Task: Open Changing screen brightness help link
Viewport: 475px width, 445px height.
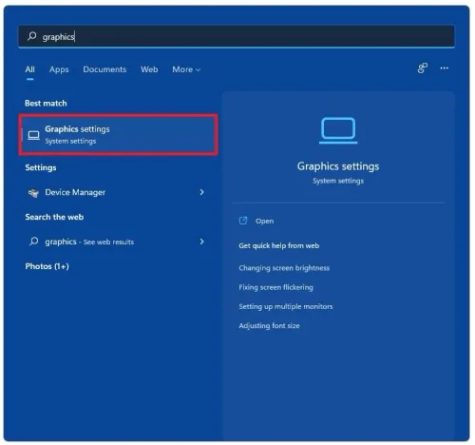Action: (x=284, y=268)
